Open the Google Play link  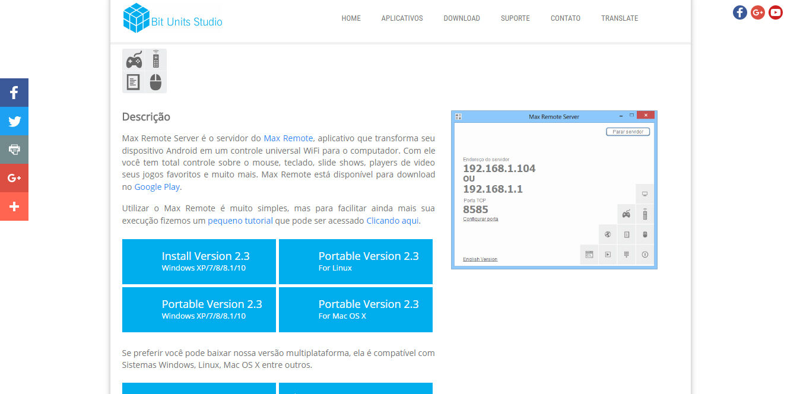point(157,187)
